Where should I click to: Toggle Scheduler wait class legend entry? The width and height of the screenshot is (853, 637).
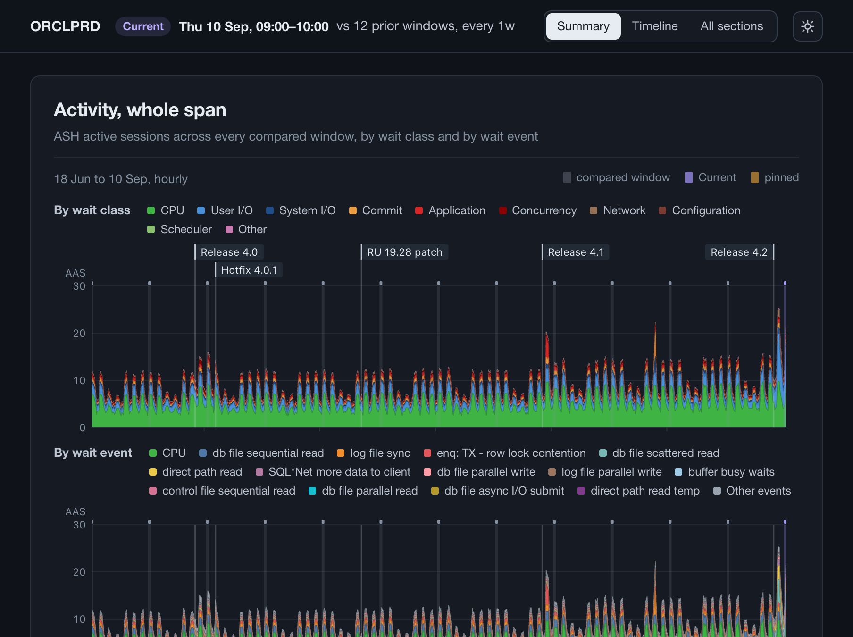click(180, 229)
